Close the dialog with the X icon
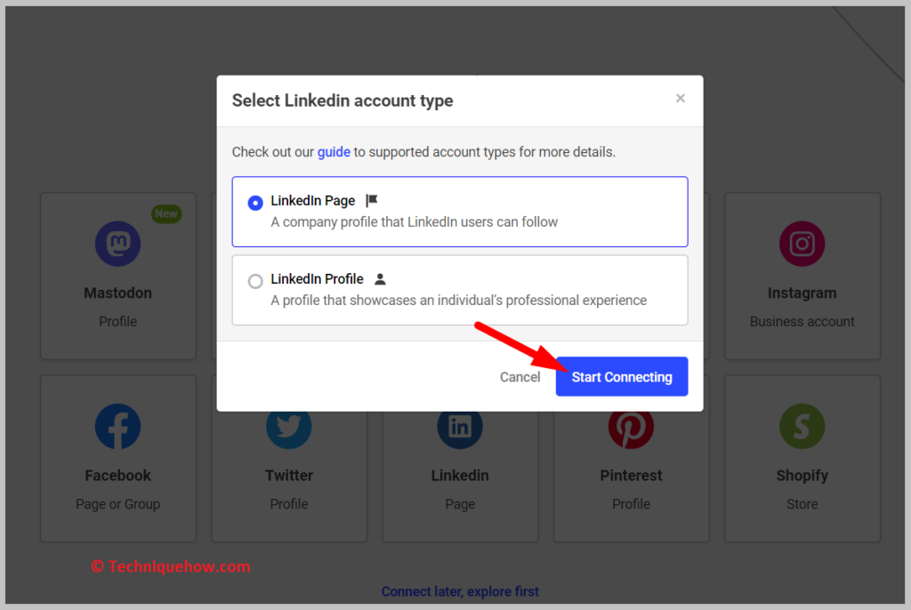 coord(681,98)
